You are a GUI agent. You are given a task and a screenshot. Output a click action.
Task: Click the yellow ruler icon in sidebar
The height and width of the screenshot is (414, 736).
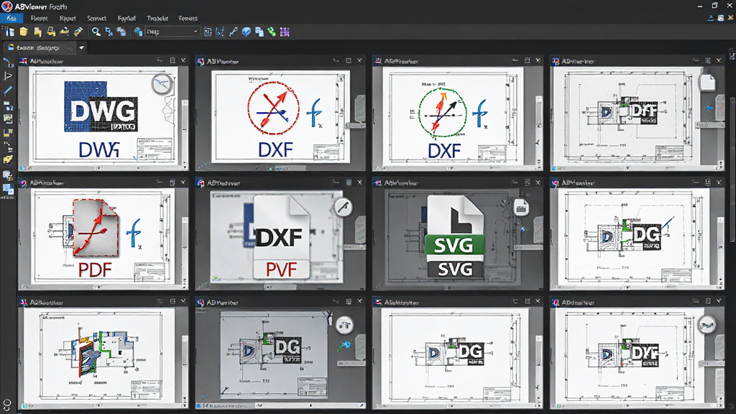click(x=8, y=133)
